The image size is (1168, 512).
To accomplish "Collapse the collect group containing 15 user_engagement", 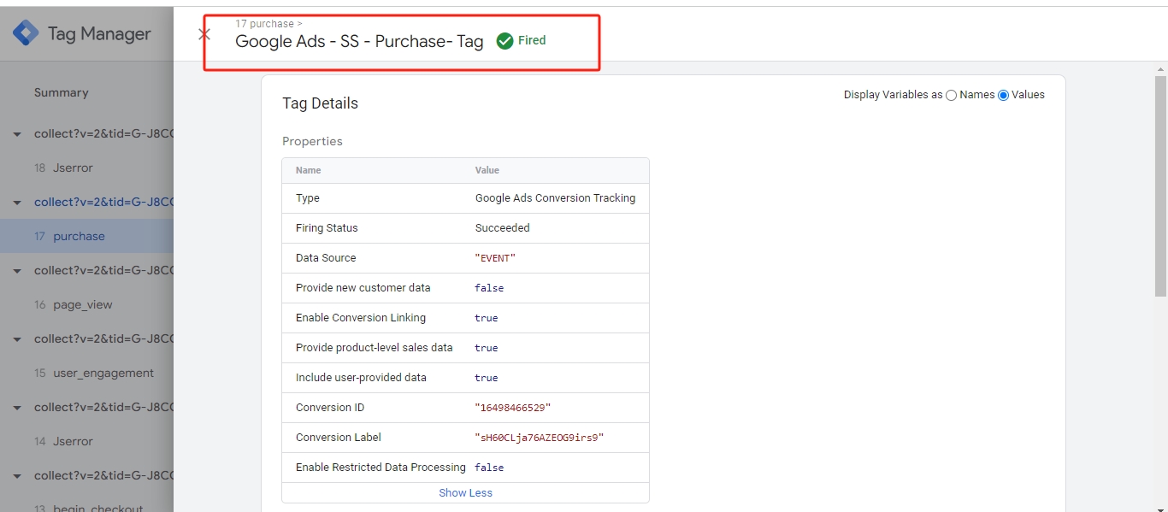I will [17, 339].
